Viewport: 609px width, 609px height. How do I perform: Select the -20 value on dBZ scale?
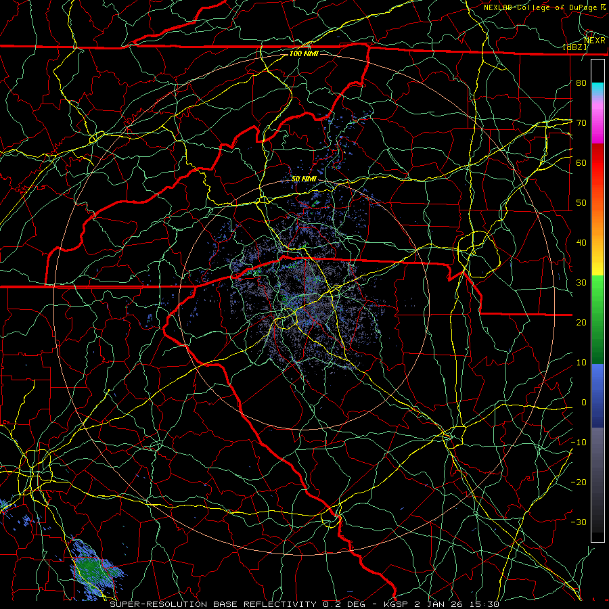click(x=579, y=482)
